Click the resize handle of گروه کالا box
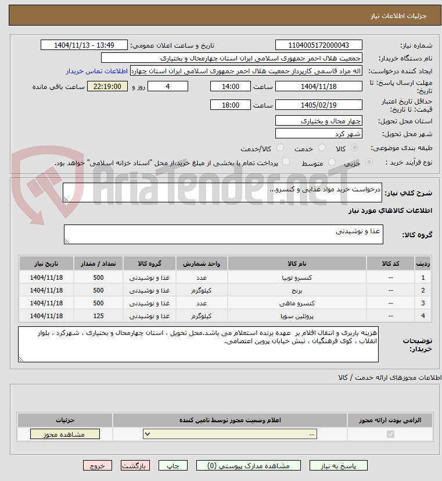 (67, 241)
